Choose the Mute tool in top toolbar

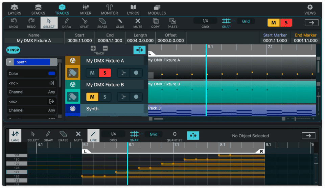pos(138,23)
